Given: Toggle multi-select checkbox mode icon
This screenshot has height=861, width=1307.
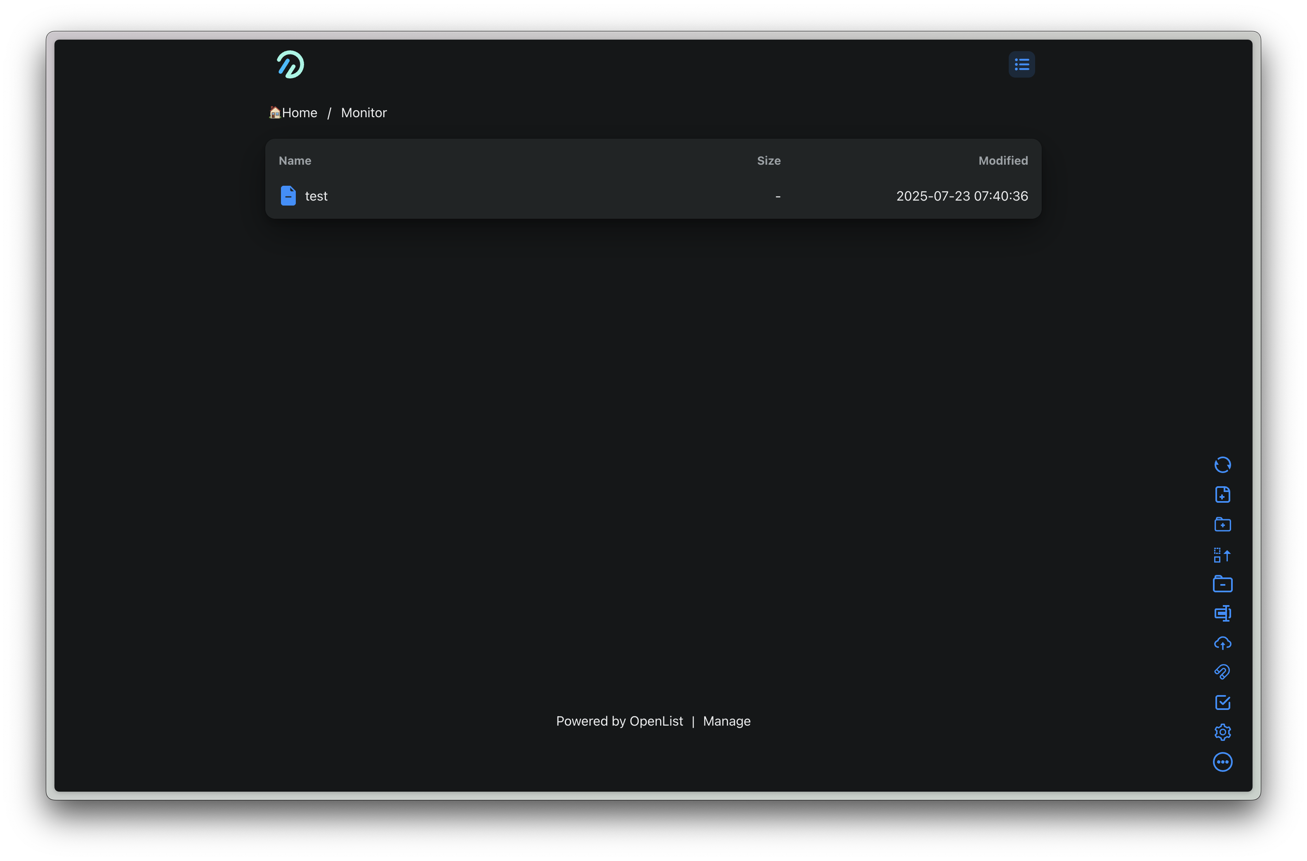Looking at the screenshot, I should (x=1222, y=702).
